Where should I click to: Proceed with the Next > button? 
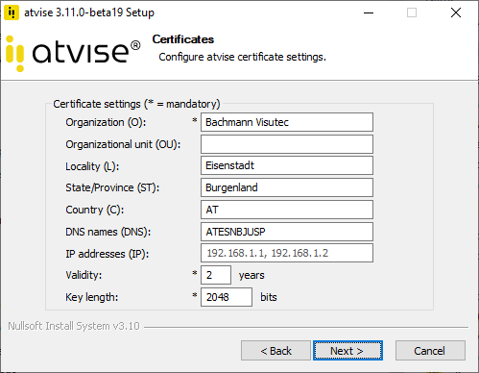347,351
